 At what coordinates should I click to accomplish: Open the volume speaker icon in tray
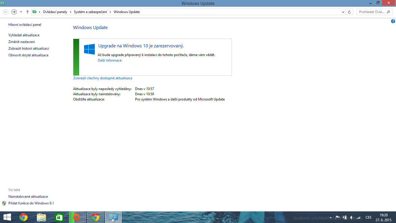[x=352, y=217]
